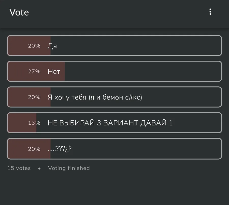Click the 20% label beside "Я хочу тебя"
Viewport: 229px width, 205px height.
pyautogui.click(x=34, y=97)
